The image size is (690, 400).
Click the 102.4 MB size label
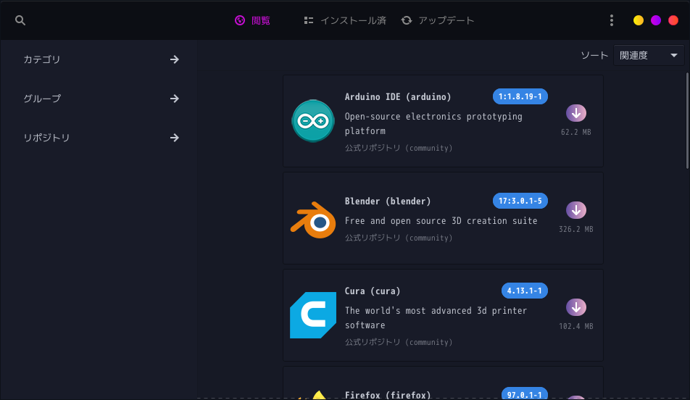click(x=576, y=326)
